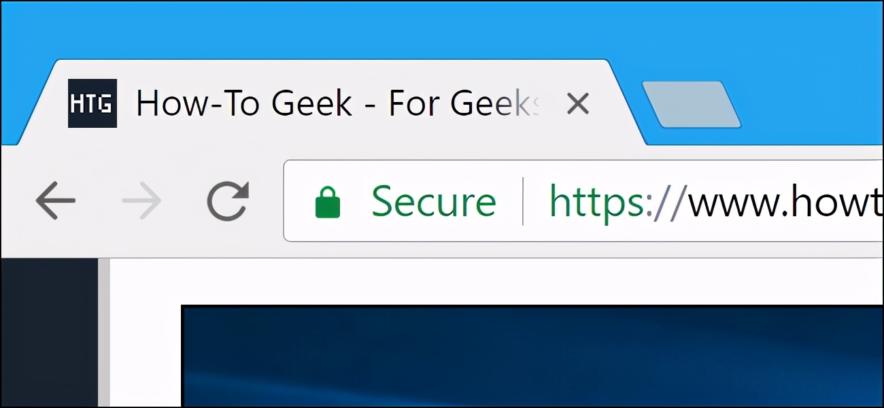Click the divider line after the Secure label
This screenshot has height=408, width=884.
(x=523, y=201)
